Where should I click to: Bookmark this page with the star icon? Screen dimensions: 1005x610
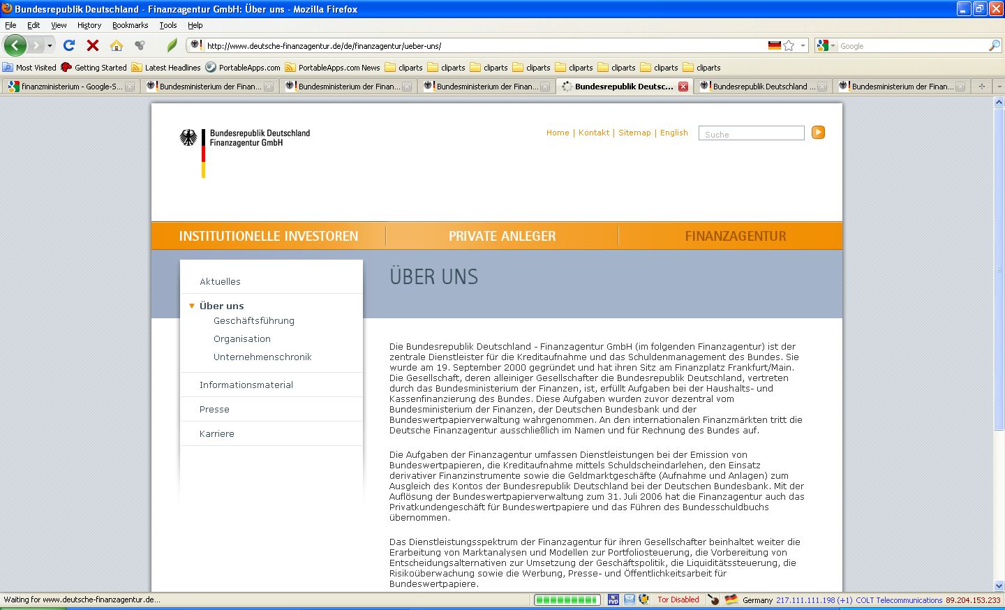[x=789, y=45]
